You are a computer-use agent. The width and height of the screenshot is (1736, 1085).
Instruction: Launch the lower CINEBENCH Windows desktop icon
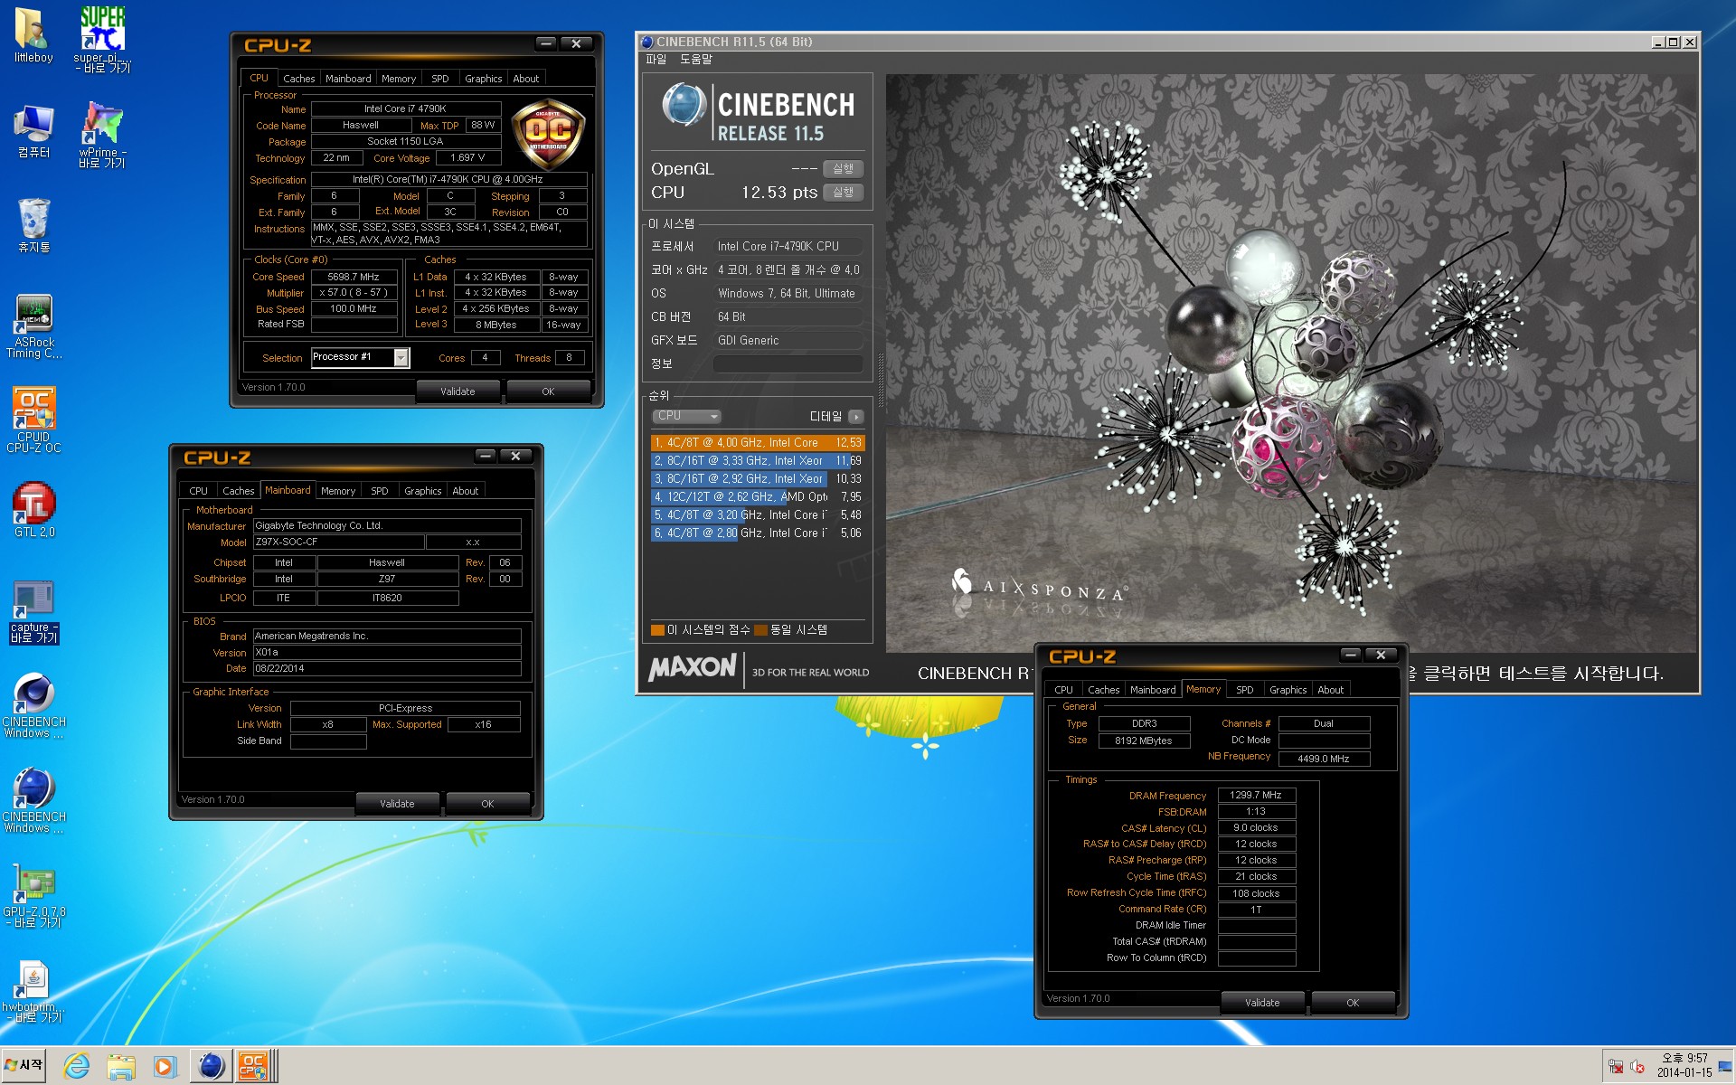tap(34, 800)
